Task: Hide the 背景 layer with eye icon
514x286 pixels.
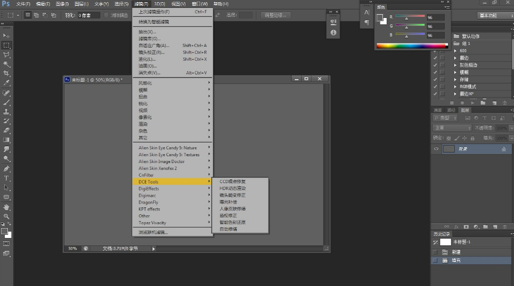Action: tap(436, 149)
